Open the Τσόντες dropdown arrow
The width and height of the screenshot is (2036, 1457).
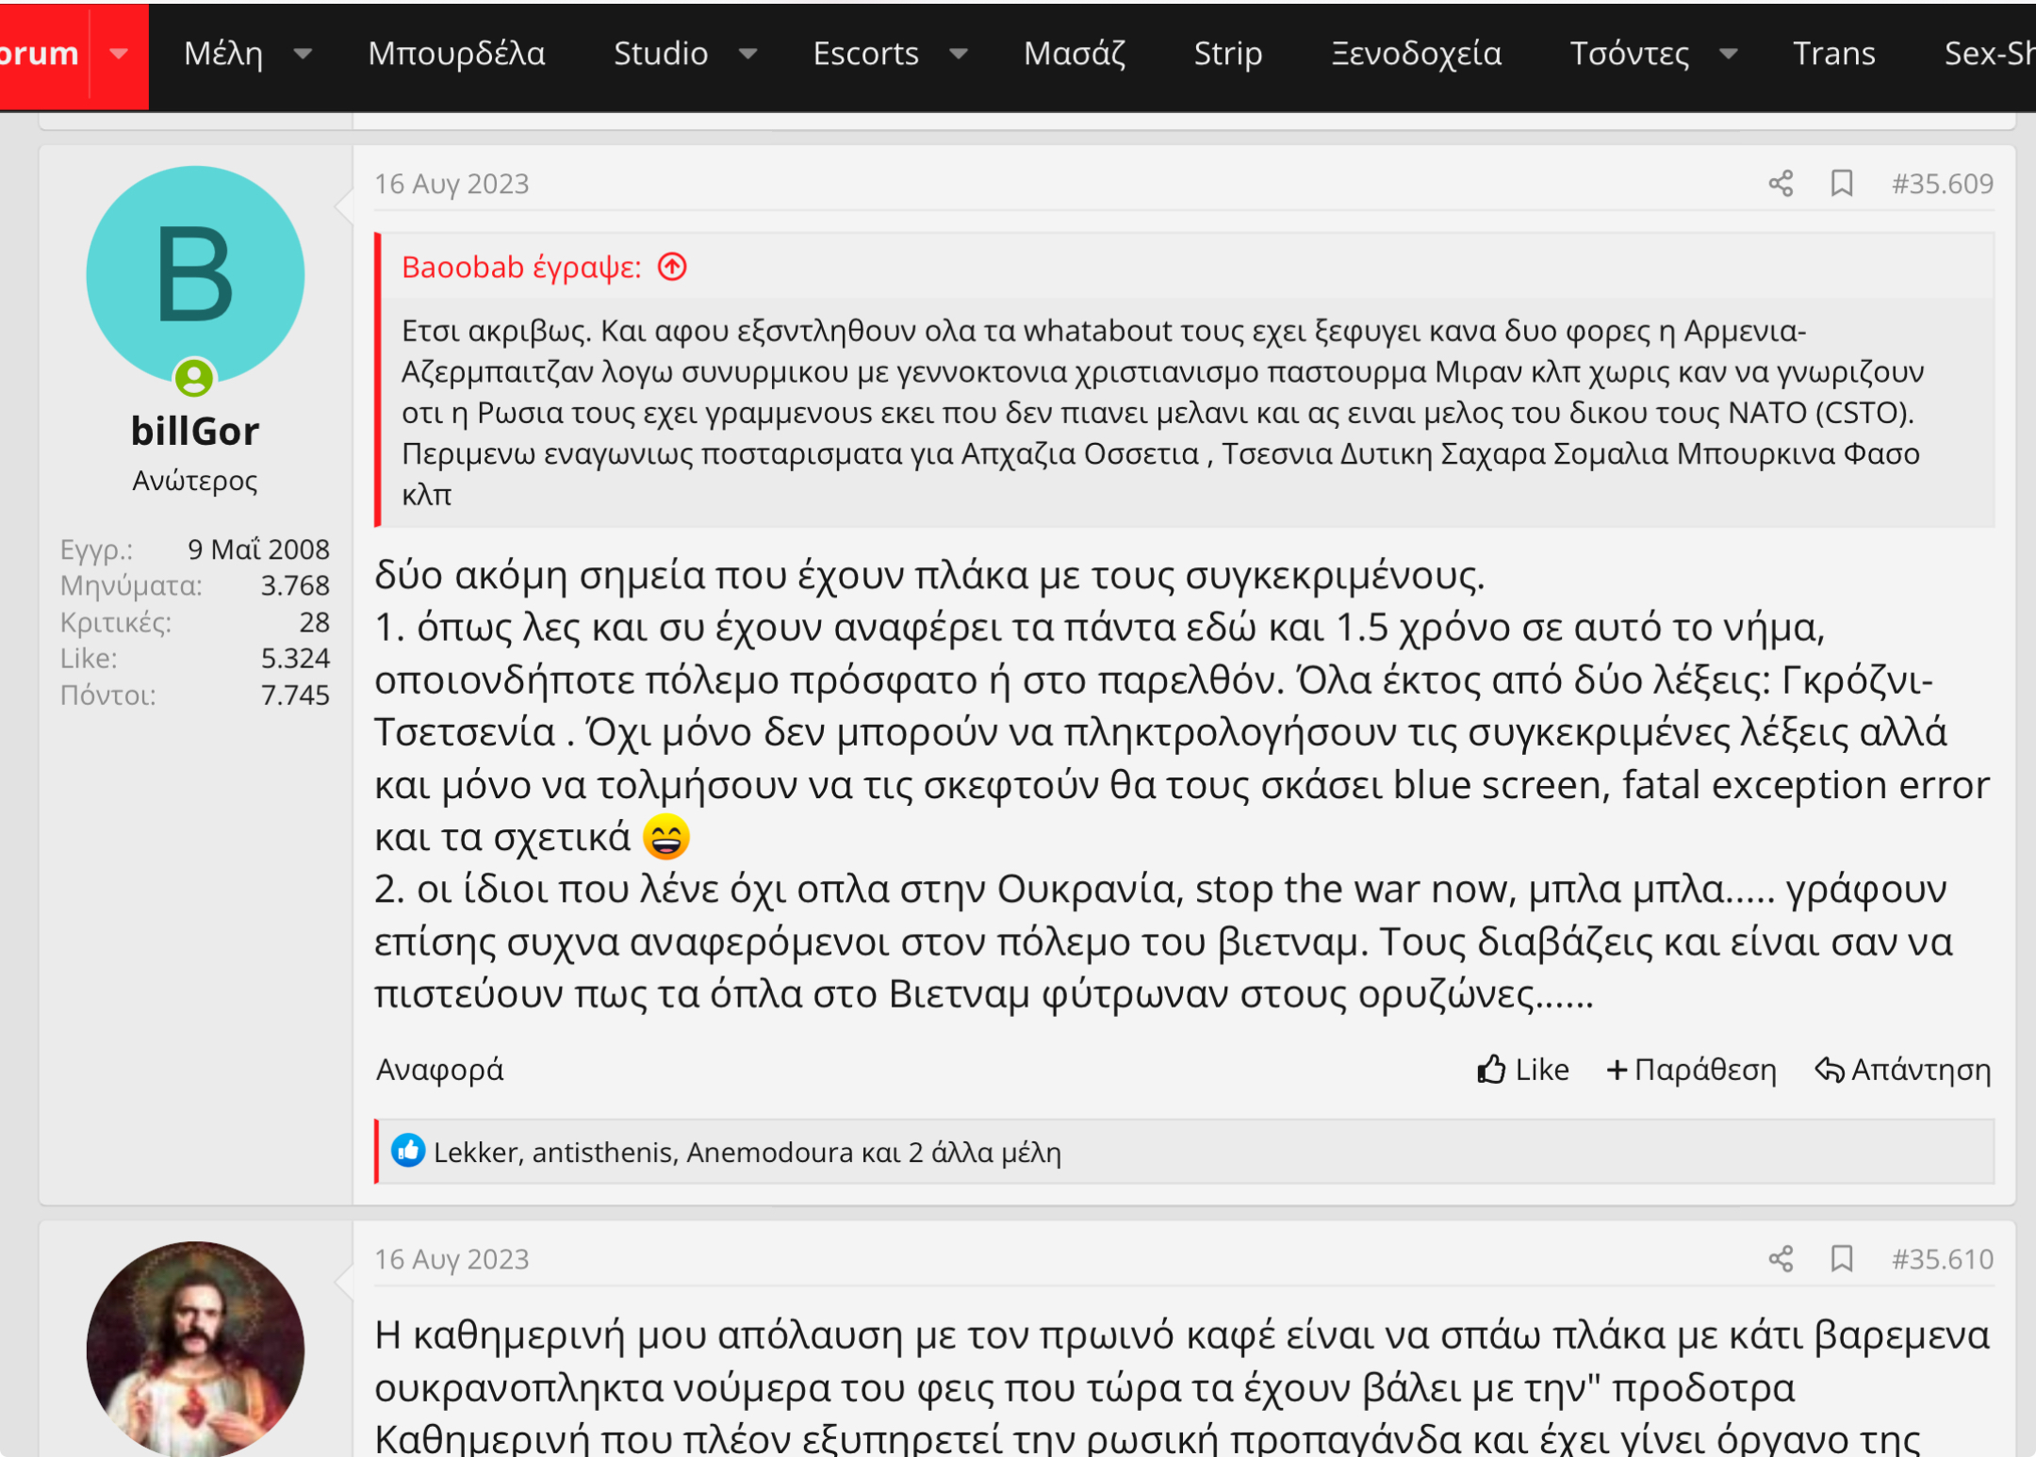coord(1728,55)
